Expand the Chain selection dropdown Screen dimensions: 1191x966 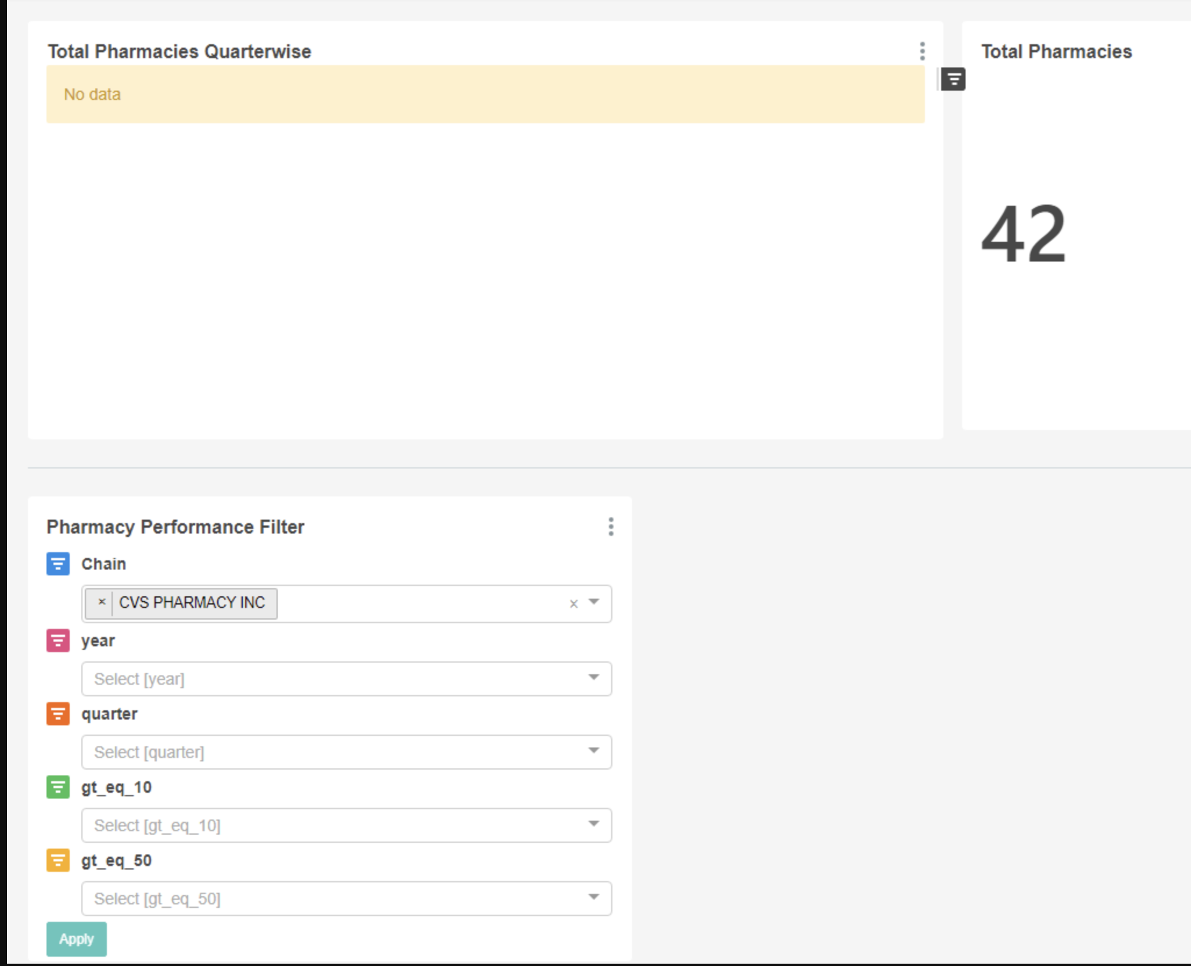coord(593,603)
